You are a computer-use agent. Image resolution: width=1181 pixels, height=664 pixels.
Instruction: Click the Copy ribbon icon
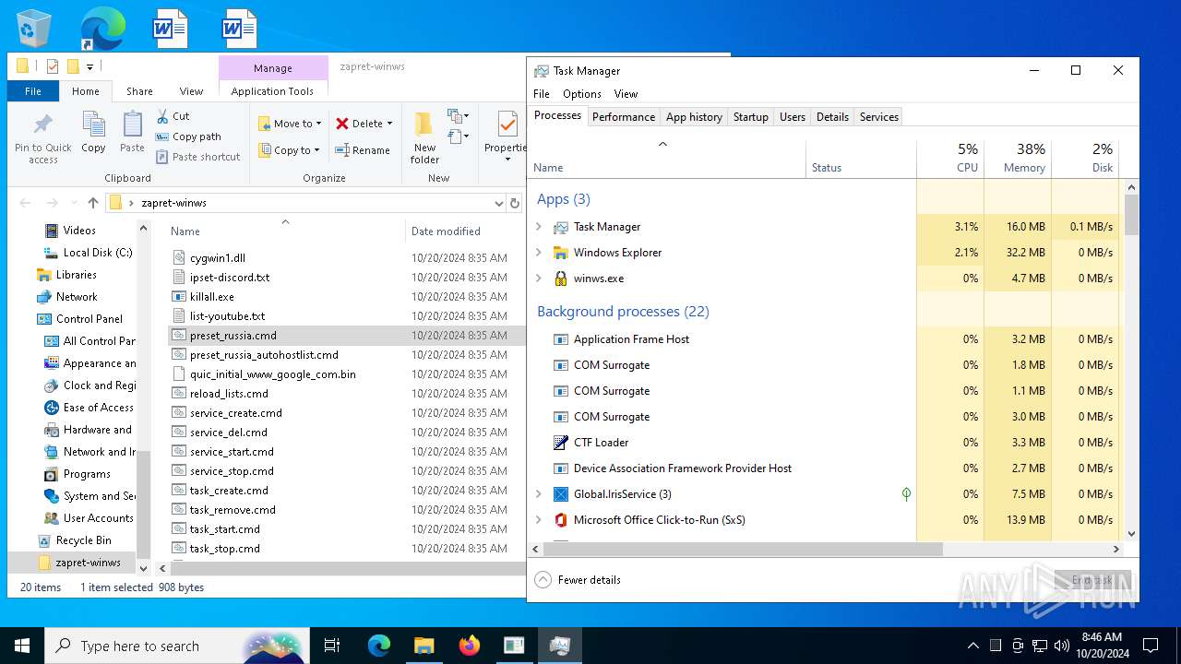93,125
